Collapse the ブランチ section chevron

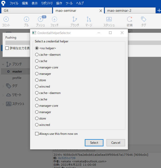(3, 64)
